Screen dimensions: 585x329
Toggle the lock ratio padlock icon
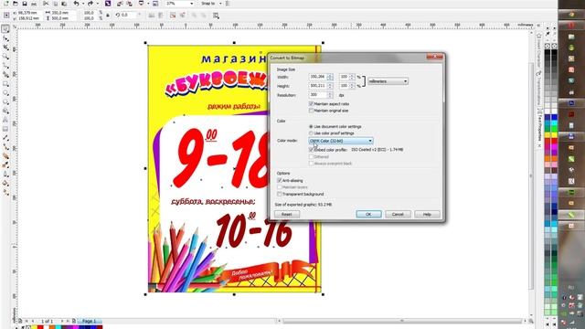(108, 16)
